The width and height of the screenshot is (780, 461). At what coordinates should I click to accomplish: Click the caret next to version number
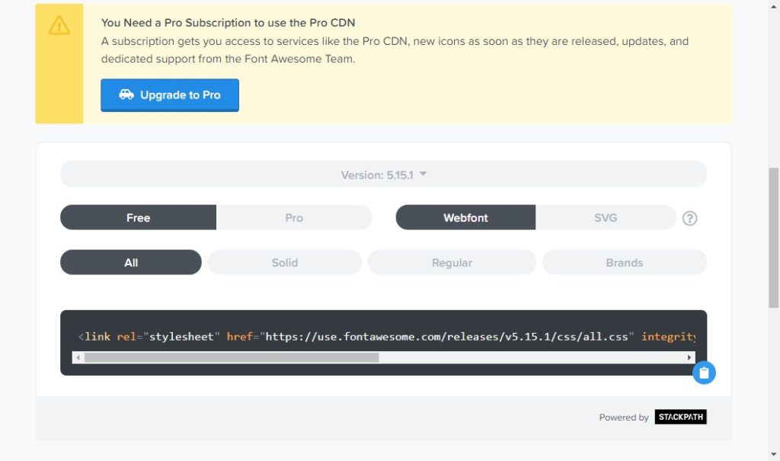[x=424, y=174]
